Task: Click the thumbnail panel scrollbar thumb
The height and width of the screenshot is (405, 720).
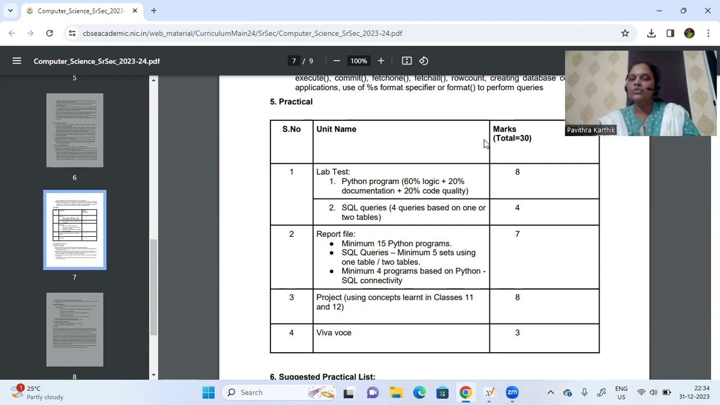Action: tap(153, 287)
